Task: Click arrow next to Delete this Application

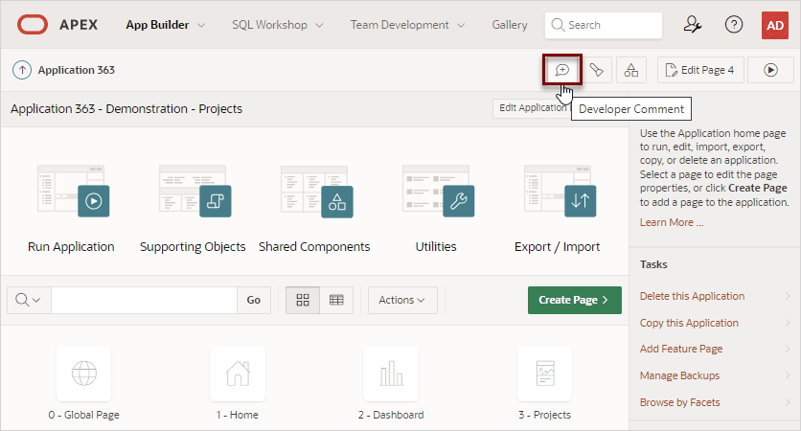Action: coord(788,296)
